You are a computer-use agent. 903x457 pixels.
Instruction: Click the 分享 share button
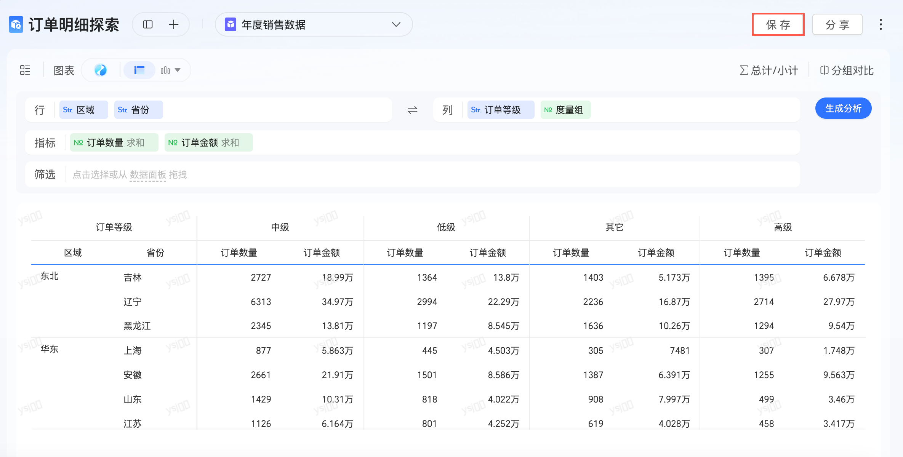coord(837,25)
